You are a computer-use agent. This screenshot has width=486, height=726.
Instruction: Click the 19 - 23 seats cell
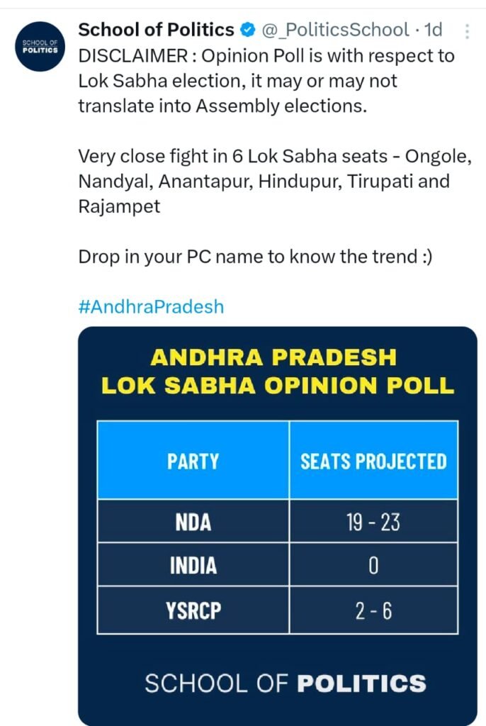[373, 523]
